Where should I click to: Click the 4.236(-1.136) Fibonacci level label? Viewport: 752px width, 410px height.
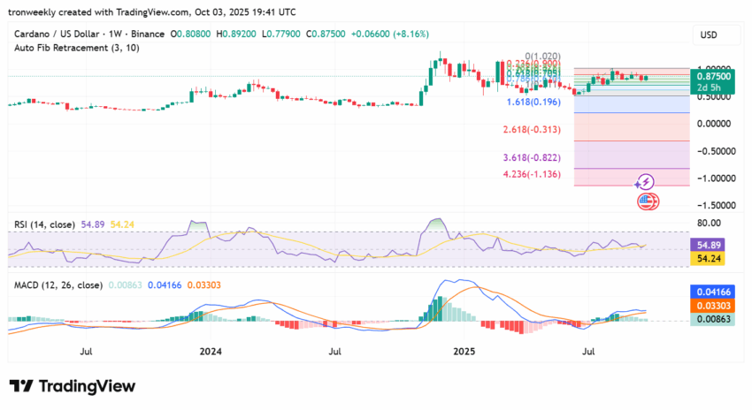pyautogui.click(x=532, y=174)
